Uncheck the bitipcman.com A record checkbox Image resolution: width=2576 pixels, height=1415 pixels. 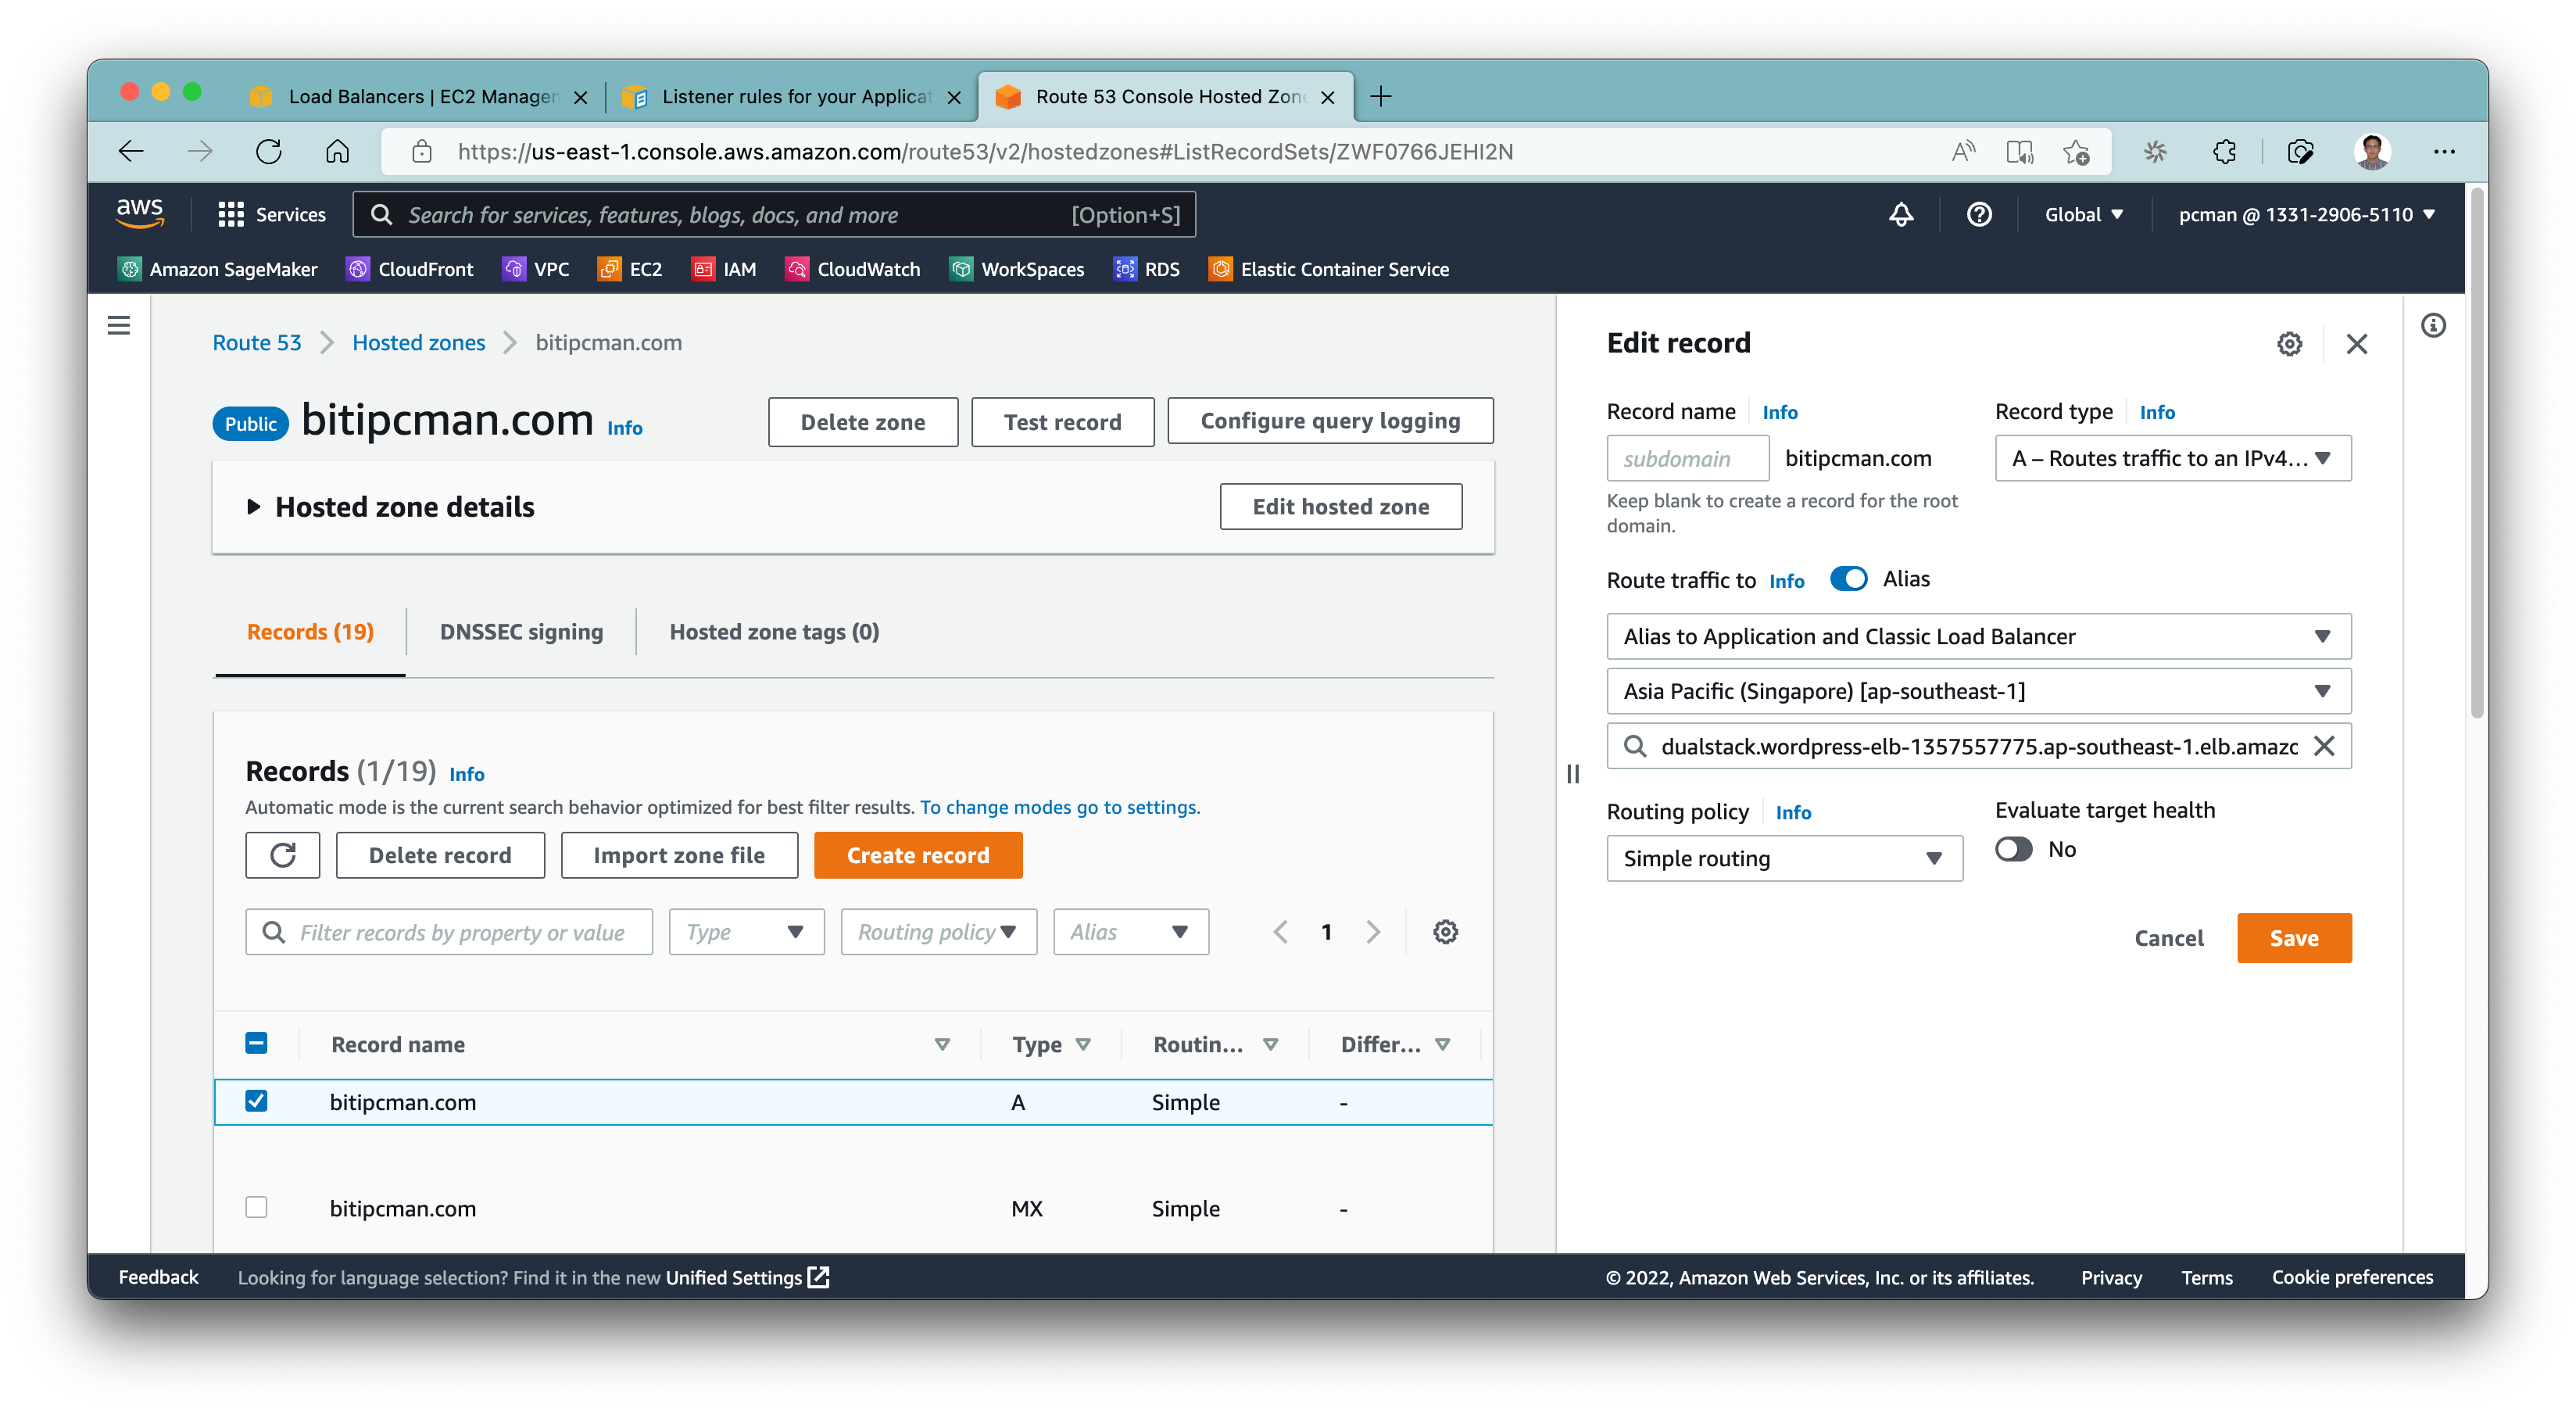coord(256,1101)
